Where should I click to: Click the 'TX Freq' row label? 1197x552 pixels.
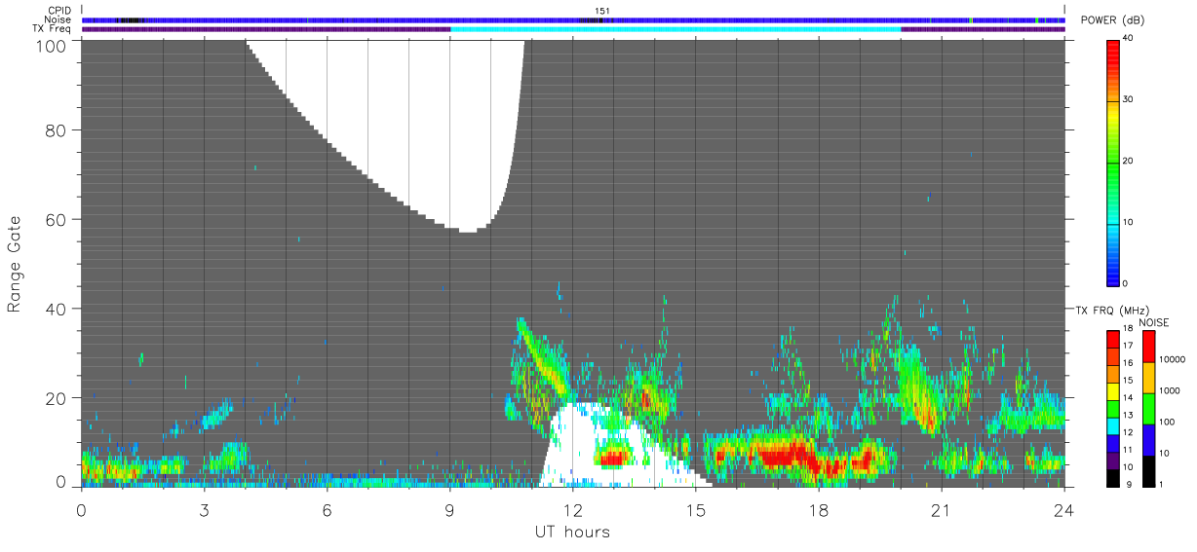coord(53,29)
